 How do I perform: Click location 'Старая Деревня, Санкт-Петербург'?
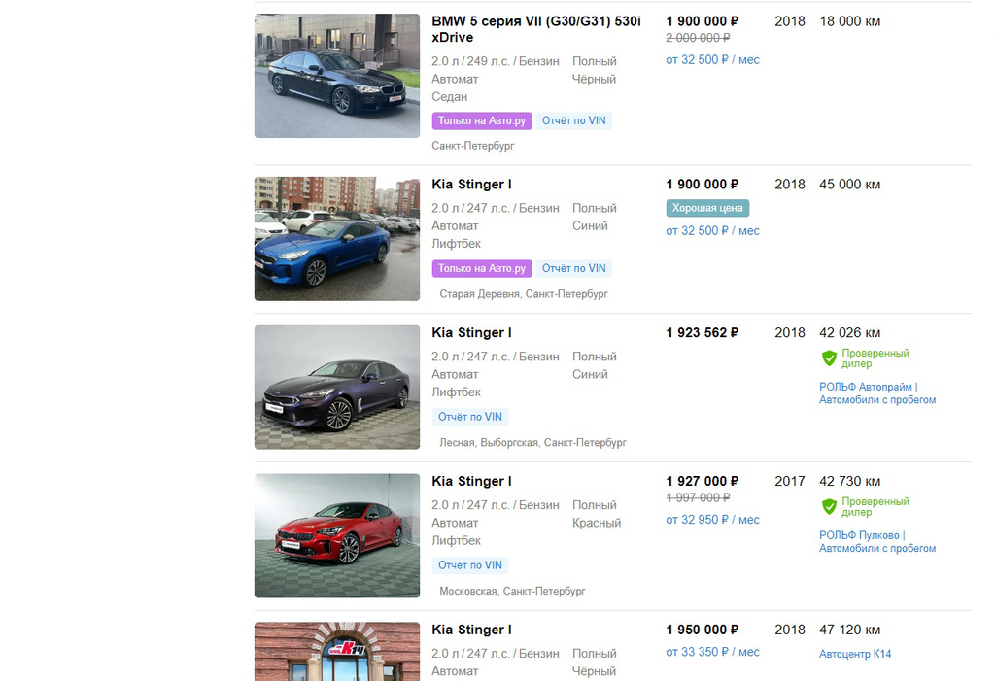pos(524,294)
